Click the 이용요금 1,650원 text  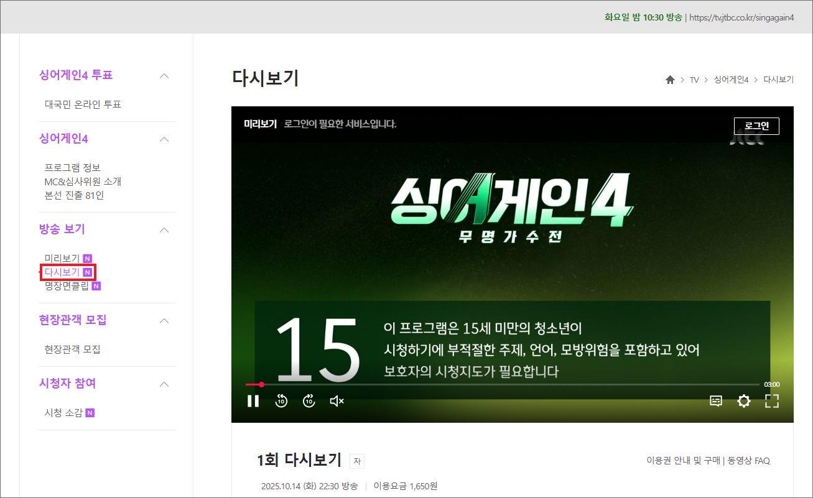point(406,486)
